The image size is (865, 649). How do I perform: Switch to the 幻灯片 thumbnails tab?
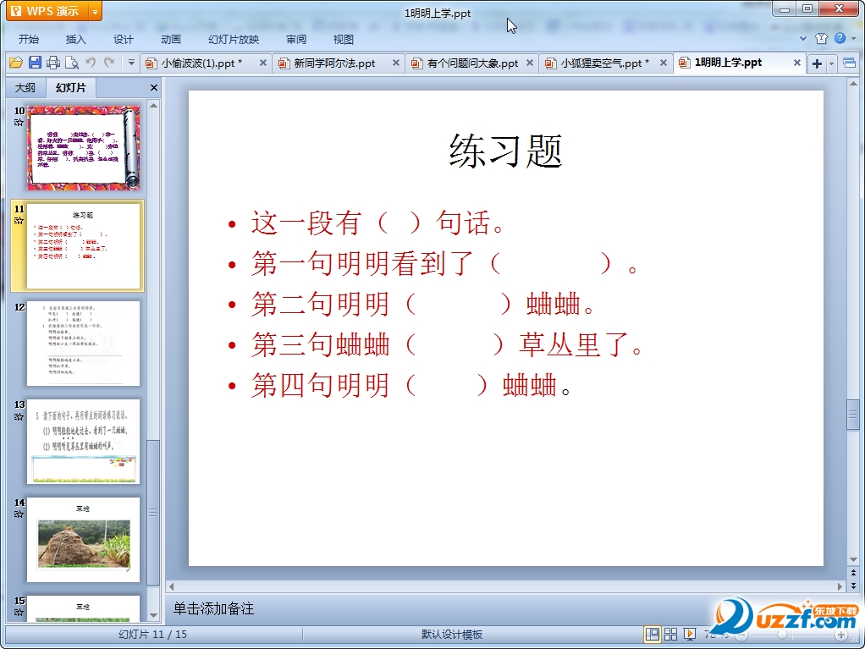(x=70, y=88)
